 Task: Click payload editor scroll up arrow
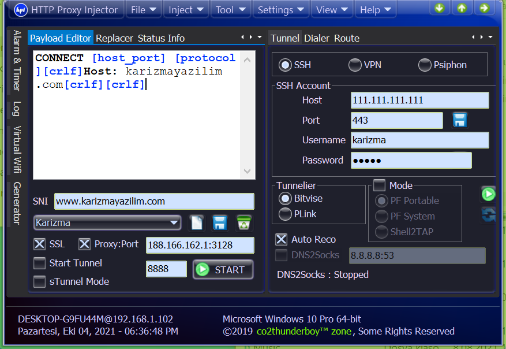tap(247, 60)
